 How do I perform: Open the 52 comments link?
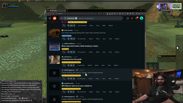[x=81, y=39]
